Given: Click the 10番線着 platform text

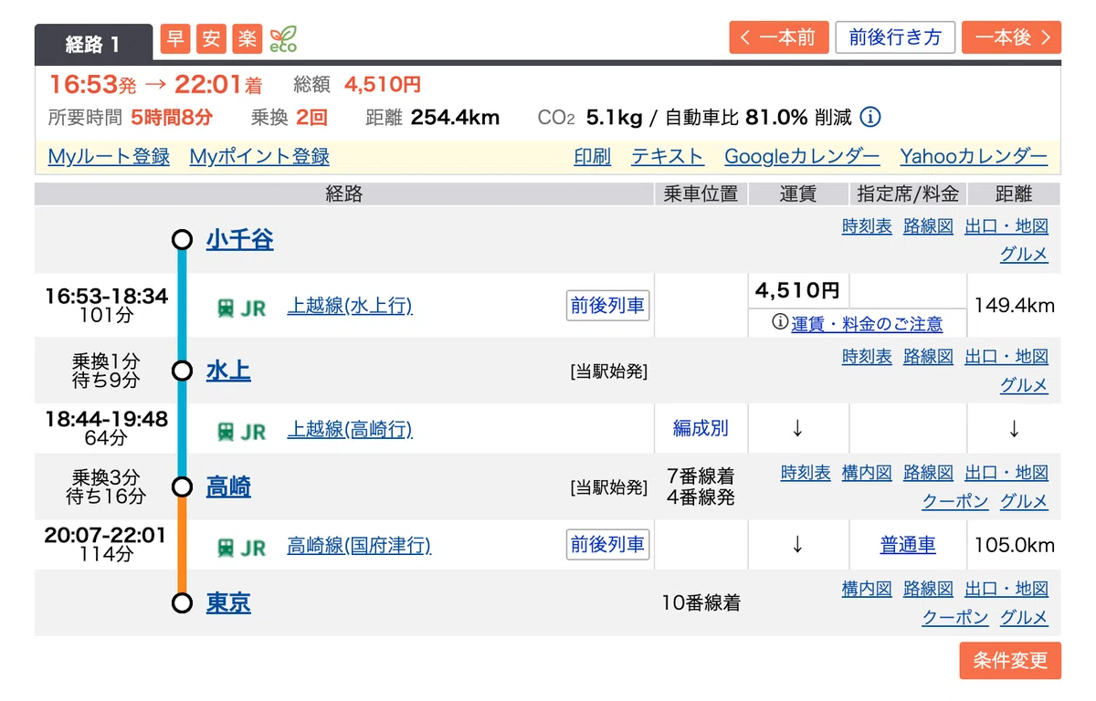Looking at the screenshot, I should tap(701, 602).
